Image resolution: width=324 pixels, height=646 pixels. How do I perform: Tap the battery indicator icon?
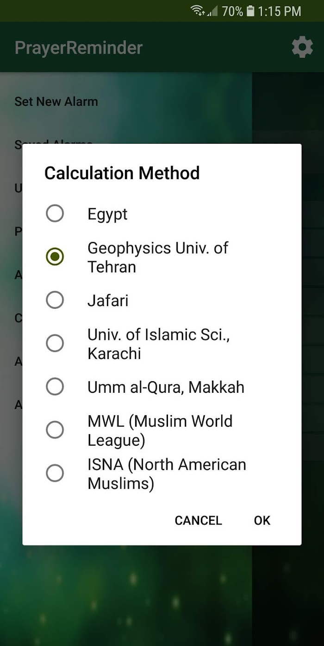coord(250,11)
